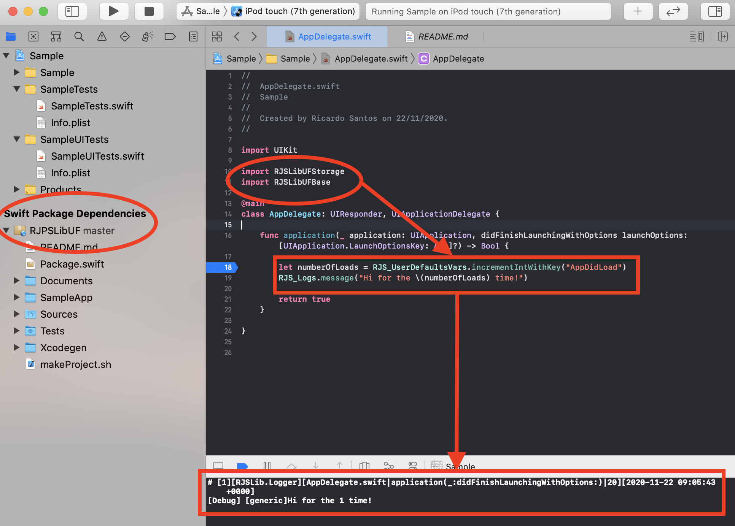The image size is (735, 526).
Task: Collapse the SampleTests folder
Action: pyautogui.click(x=17, y=89)
